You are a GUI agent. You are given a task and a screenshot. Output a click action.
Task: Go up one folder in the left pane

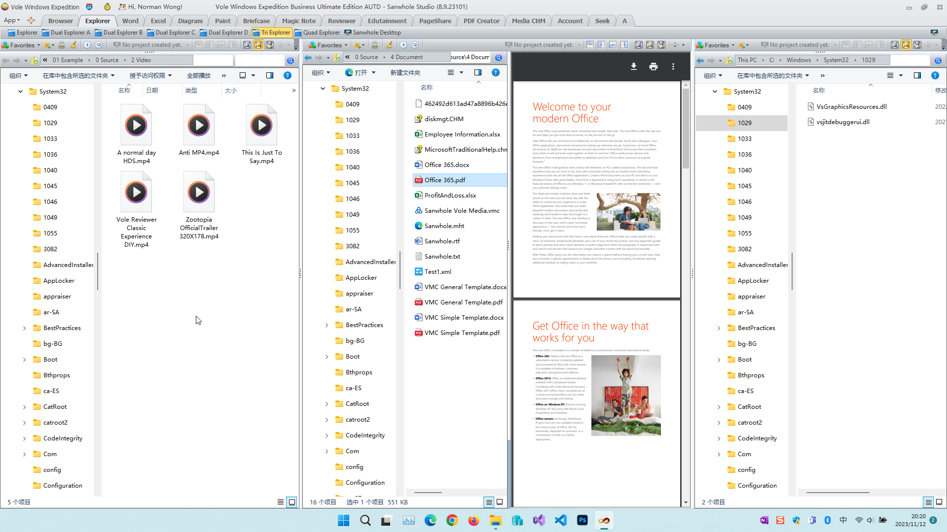(35, 61)
